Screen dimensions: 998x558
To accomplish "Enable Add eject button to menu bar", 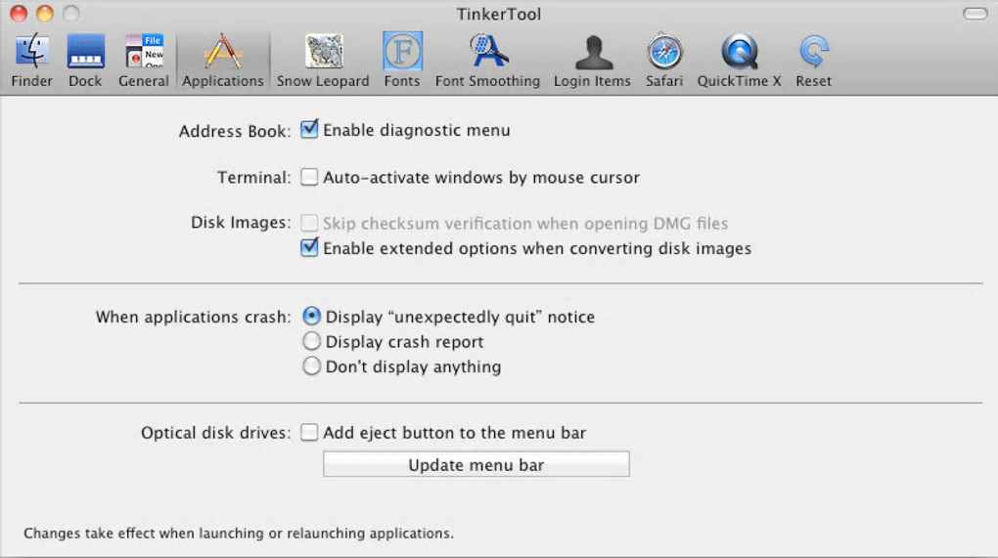I will 309,432.
